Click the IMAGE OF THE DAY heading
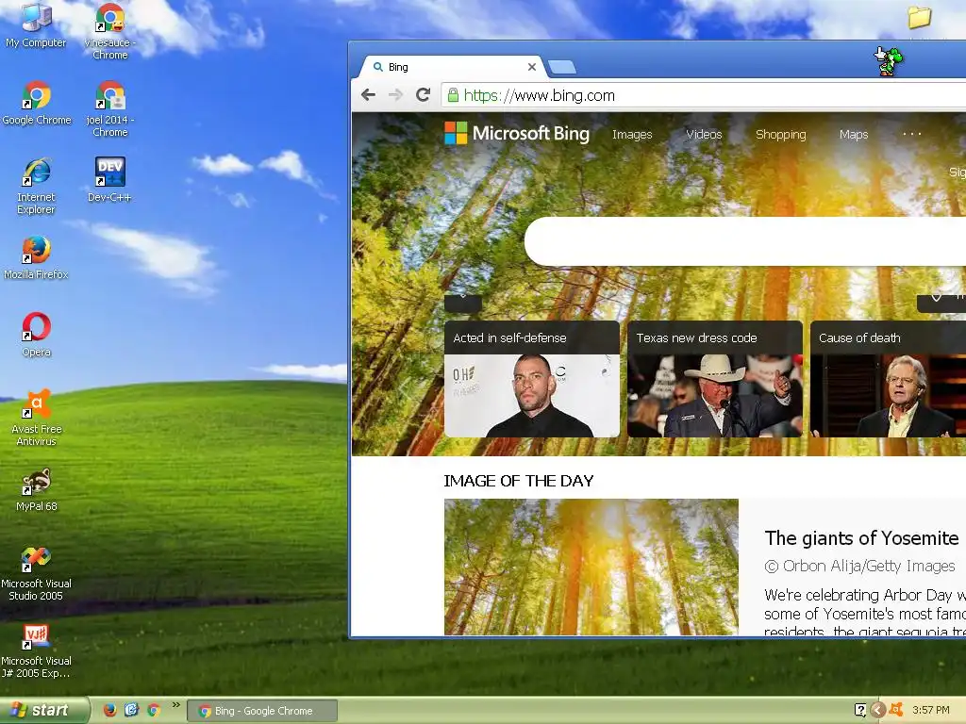The height and width of the screenshot is (724, 966). pyautogui.click(x=518, y=480)
